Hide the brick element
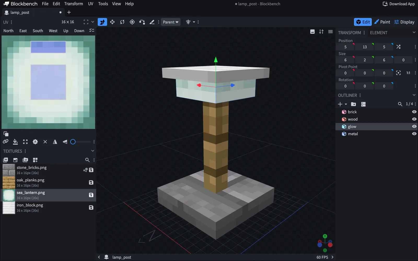The height and width of the screenshot is (261, 418). [x=414, y=112]
